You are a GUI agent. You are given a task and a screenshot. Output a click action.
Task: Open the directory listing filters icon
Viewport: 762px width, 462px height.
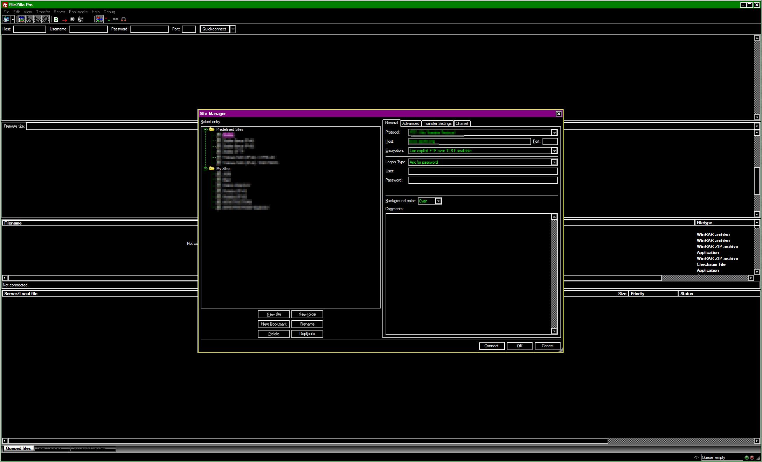[99, 19]
